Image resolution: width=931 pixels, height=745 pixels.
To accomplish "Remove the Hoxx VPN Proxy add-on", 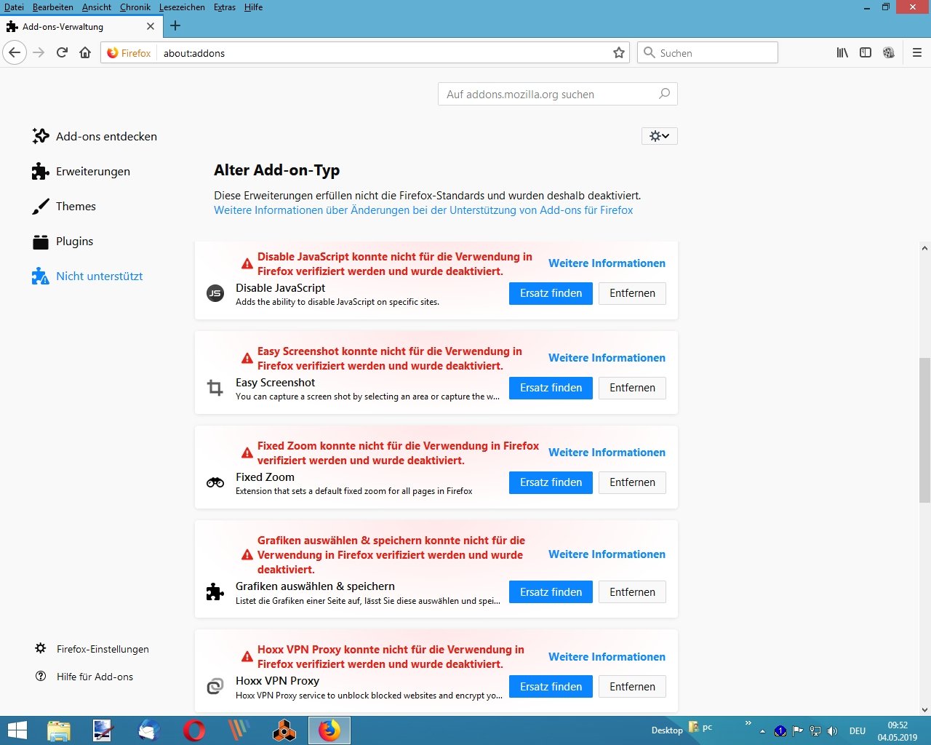I will (x=632, y=687).
